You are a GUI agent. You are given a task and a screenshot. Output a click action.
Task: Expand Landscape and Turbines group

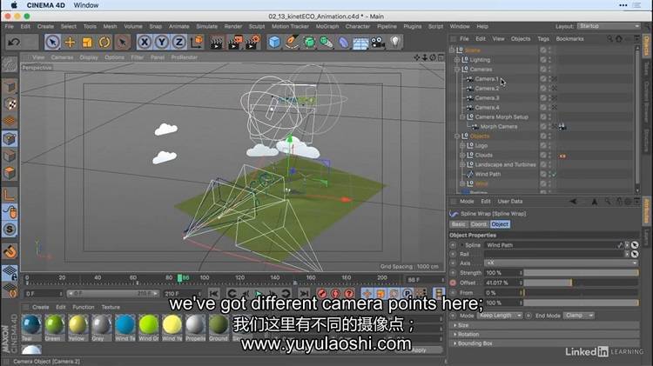(x=462, y=164)
